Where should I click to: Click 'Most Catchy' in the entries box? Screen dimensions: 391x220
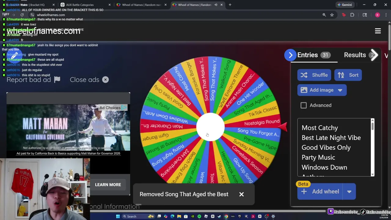[320, 128]
